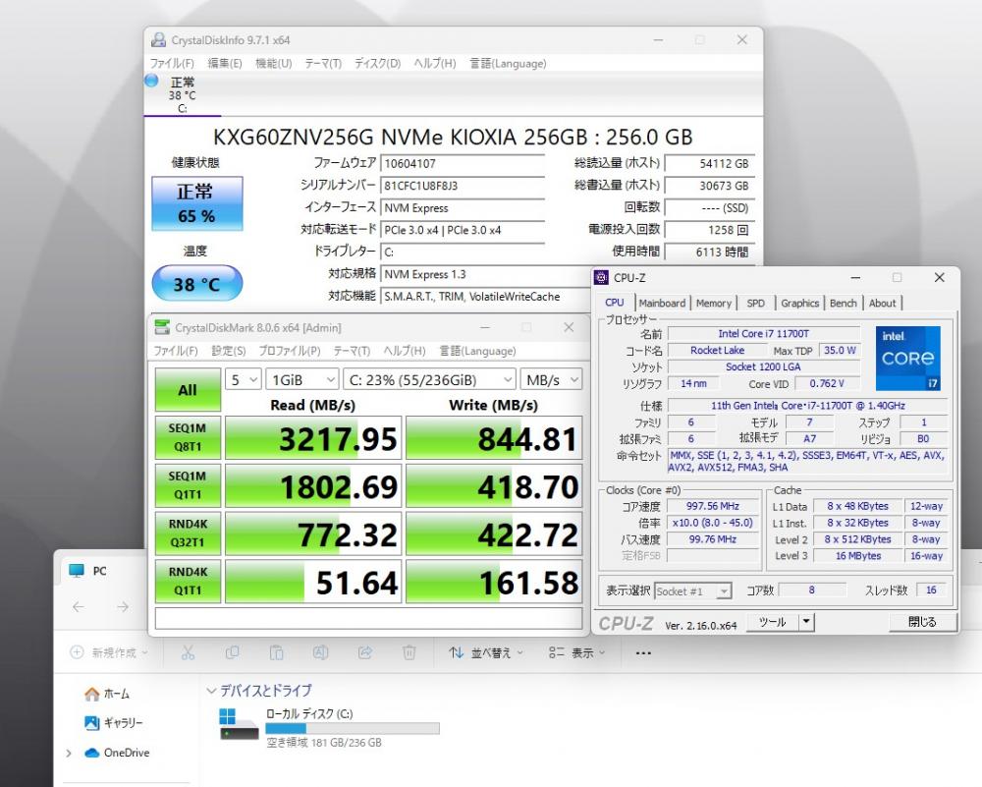The width and height of the screenshot is (982, 787).
Task: Click the Paste icon in Explorer toolbar
Action: click(276, 652)
